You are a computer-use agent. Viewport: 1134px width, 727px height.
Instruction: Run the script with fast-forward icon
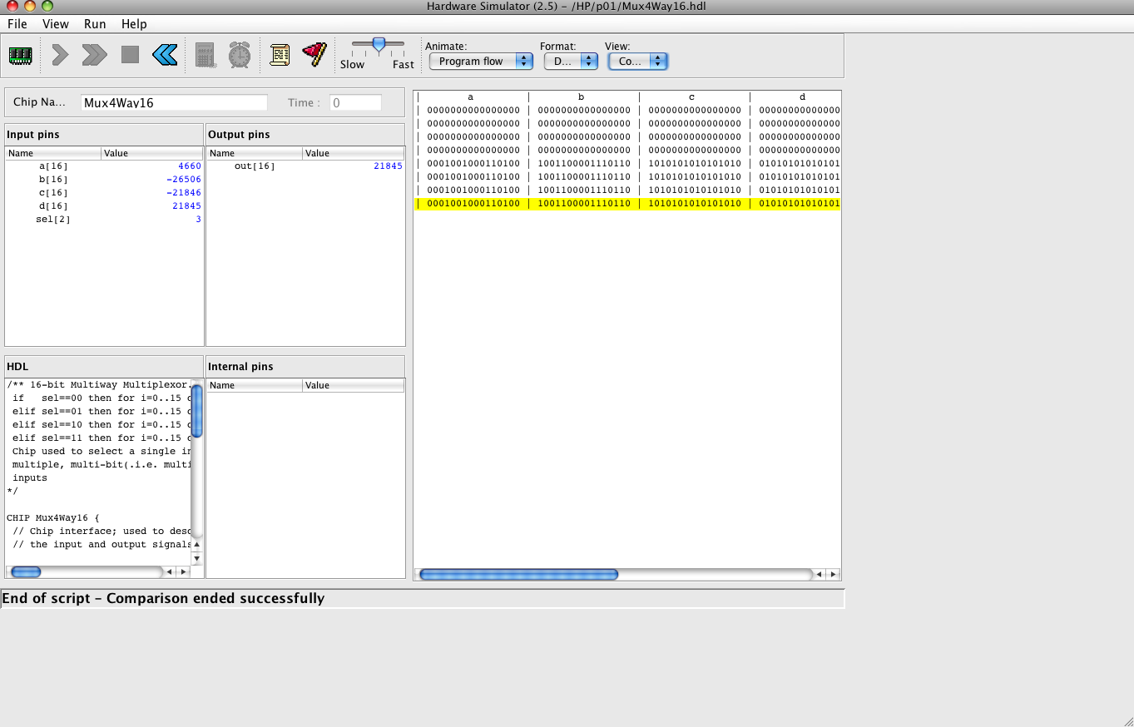click(x=94, y=56)
